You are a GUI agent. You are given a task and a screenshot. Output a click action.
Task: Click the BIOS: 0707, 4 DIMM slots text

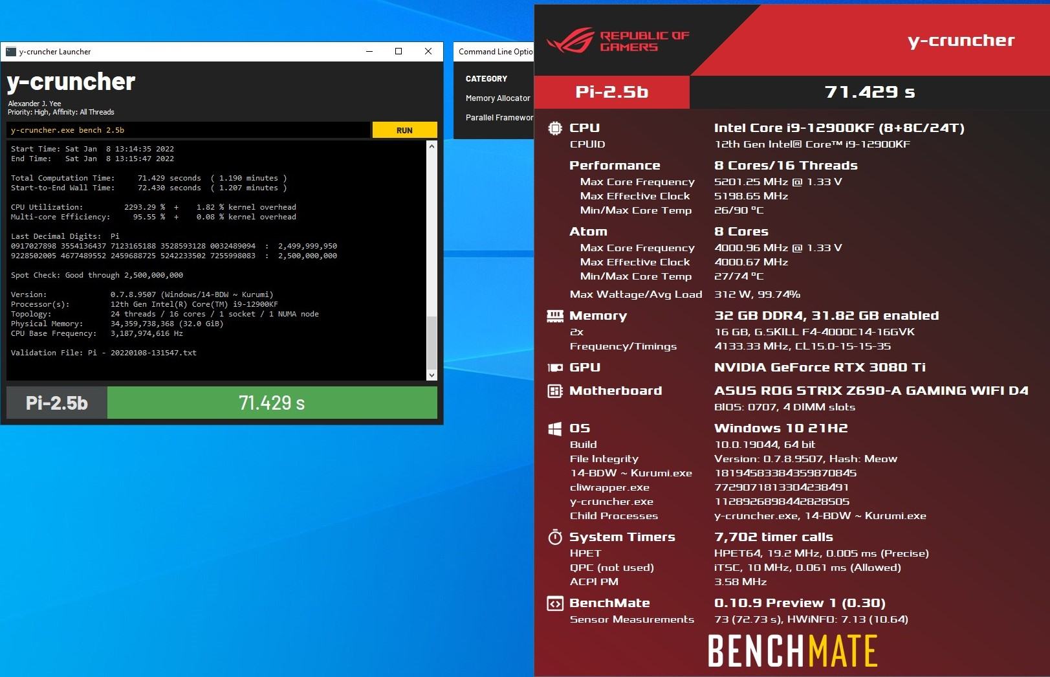pos(784,407)
